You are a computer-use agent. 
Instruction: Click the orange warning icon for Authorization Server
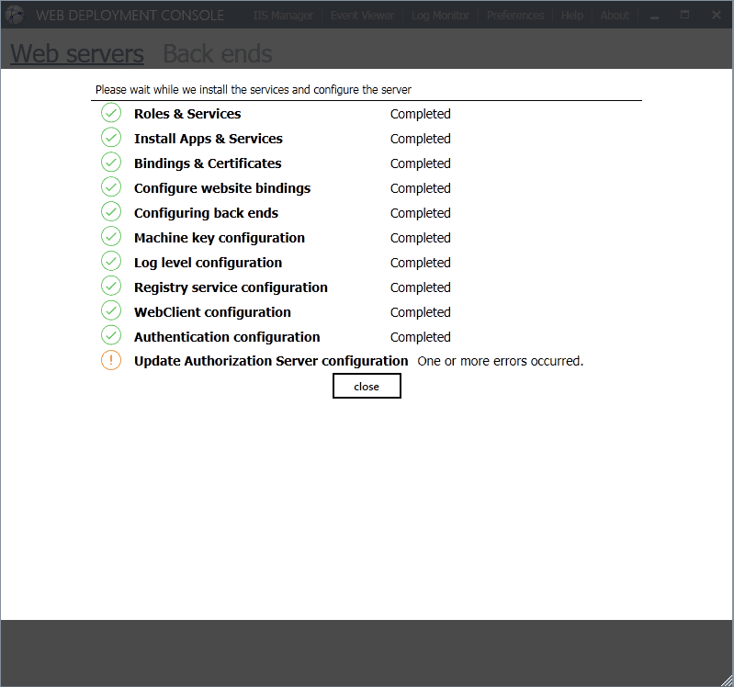click(x=111, y=361)
